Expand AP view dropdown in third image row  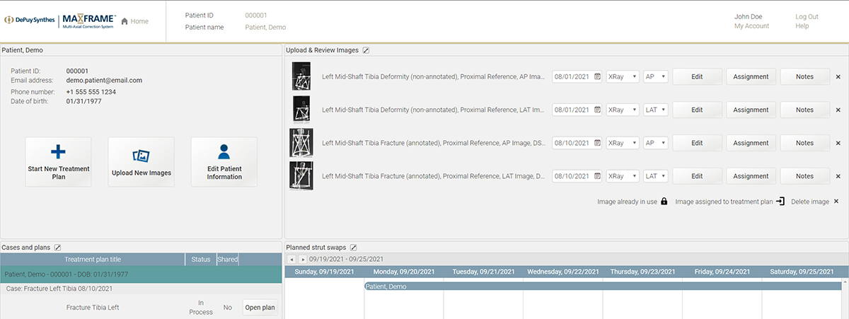[656, 143]
